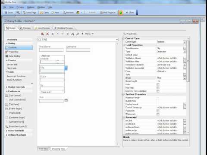Click the New button in toolbar

pyautogui.click(x=55, y=12)
